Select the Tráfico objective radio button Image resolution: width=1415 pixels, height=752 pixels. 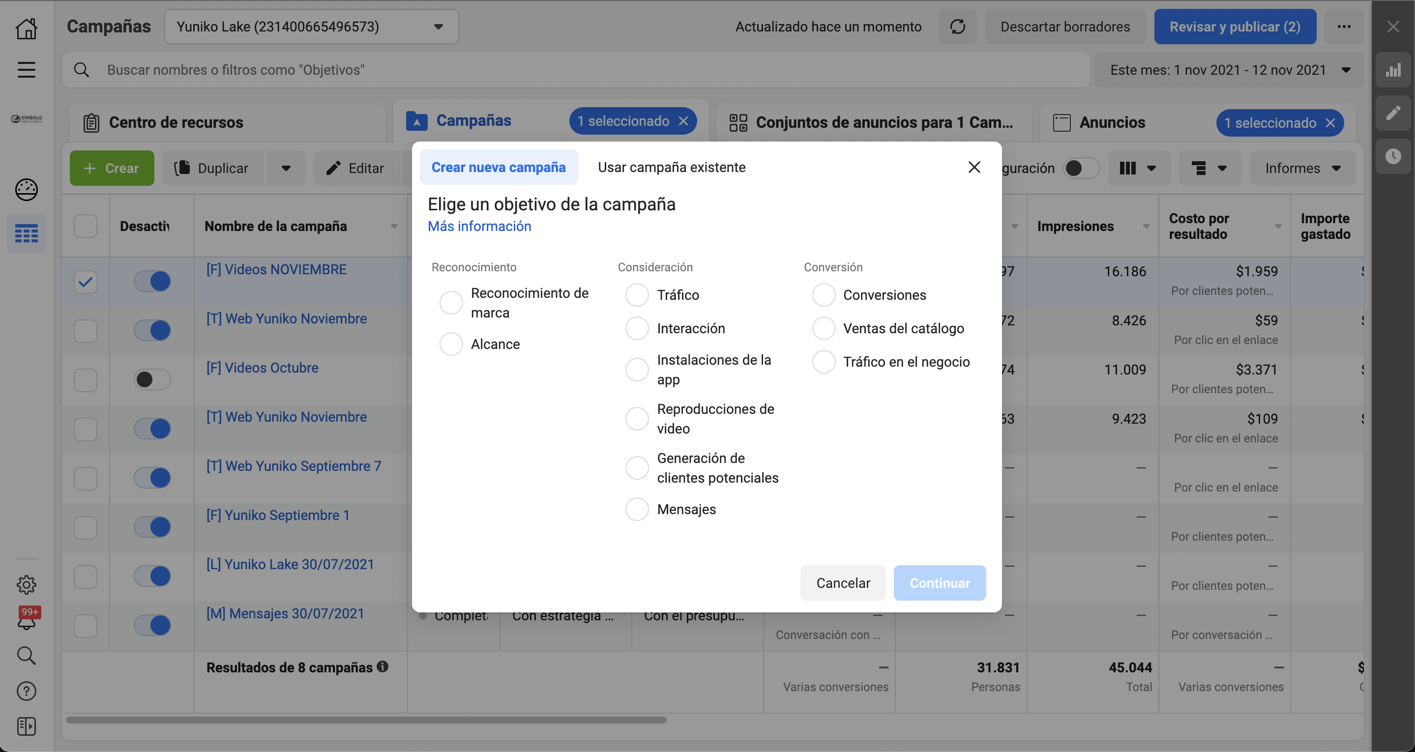[x=637, y=294]
